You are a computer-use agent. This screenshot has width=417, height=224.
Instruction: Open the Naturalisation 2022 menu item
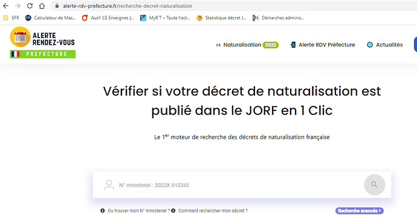pos(247,45)
